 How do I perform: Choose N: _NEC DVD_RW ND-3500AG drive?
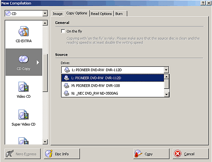(x=113, y=93)
